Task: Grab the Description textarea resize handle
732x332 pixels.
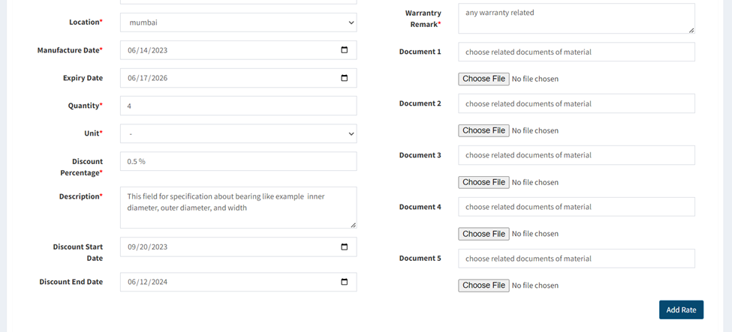Action: 354,226
